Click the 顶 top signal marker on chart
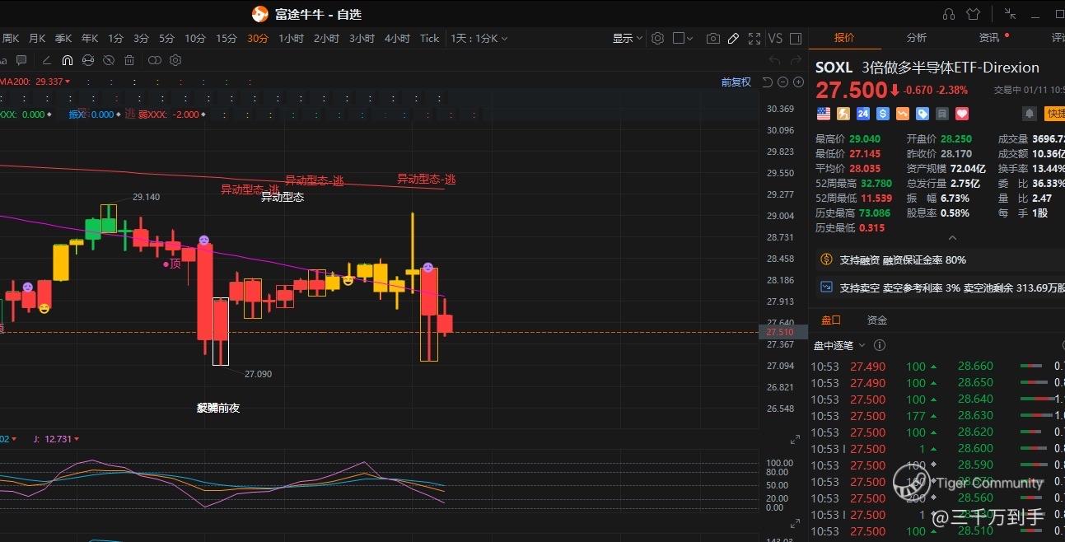The height and width of the screenshot is (542, 1065). click(171, 264)
